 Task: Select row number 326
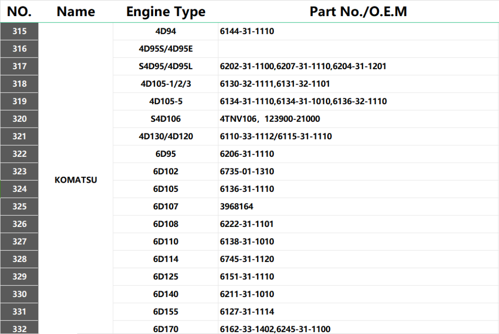click(x=19, y=224)
